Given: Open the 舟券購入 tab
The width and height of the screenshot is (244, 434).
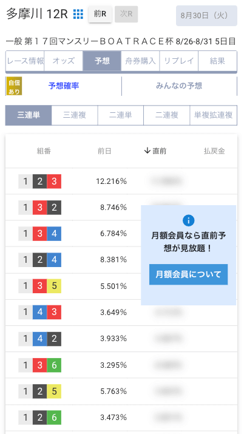Looking at the screenshot, I should pos(140,61).
